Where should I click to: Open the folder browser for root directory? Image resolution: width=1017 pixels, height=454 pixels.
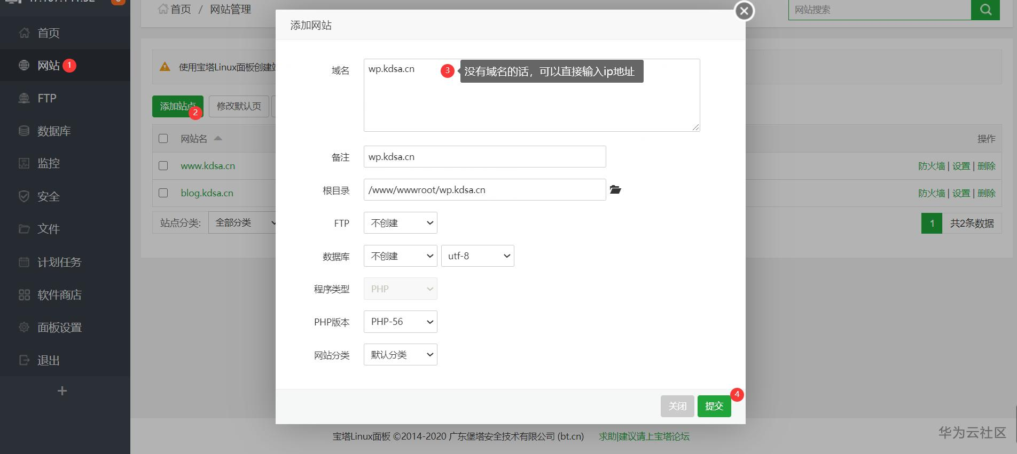point(615,190)
